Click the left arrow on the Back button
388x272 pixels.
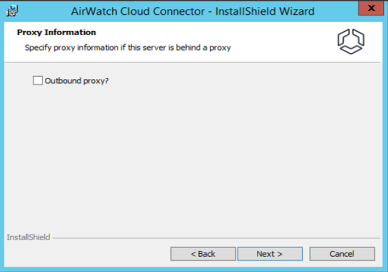point(193,254)
